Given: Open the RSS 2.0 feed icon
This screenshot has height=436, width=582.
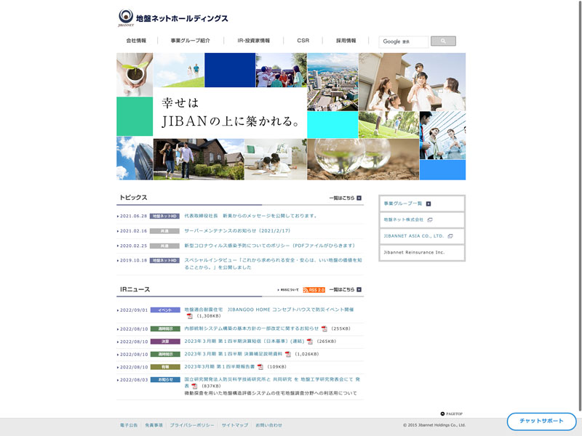Looking at the screenshot, I should point(314,290).
